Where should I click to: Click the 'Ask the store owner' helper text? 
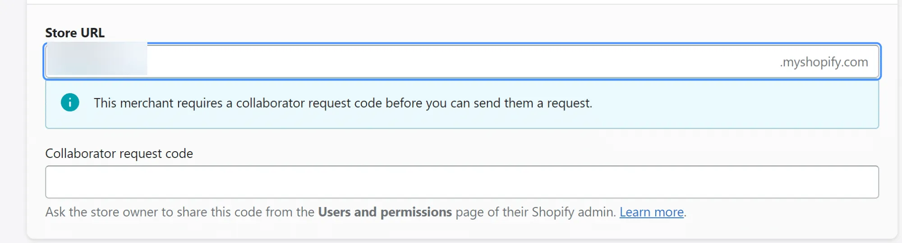tap(113, 212)
